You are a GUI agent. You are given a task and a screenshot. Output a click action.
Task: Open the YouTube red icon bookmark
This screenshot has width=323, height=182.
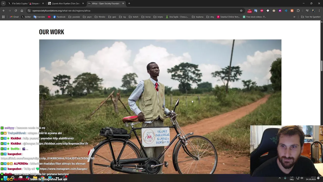click(x=49, y=17)
